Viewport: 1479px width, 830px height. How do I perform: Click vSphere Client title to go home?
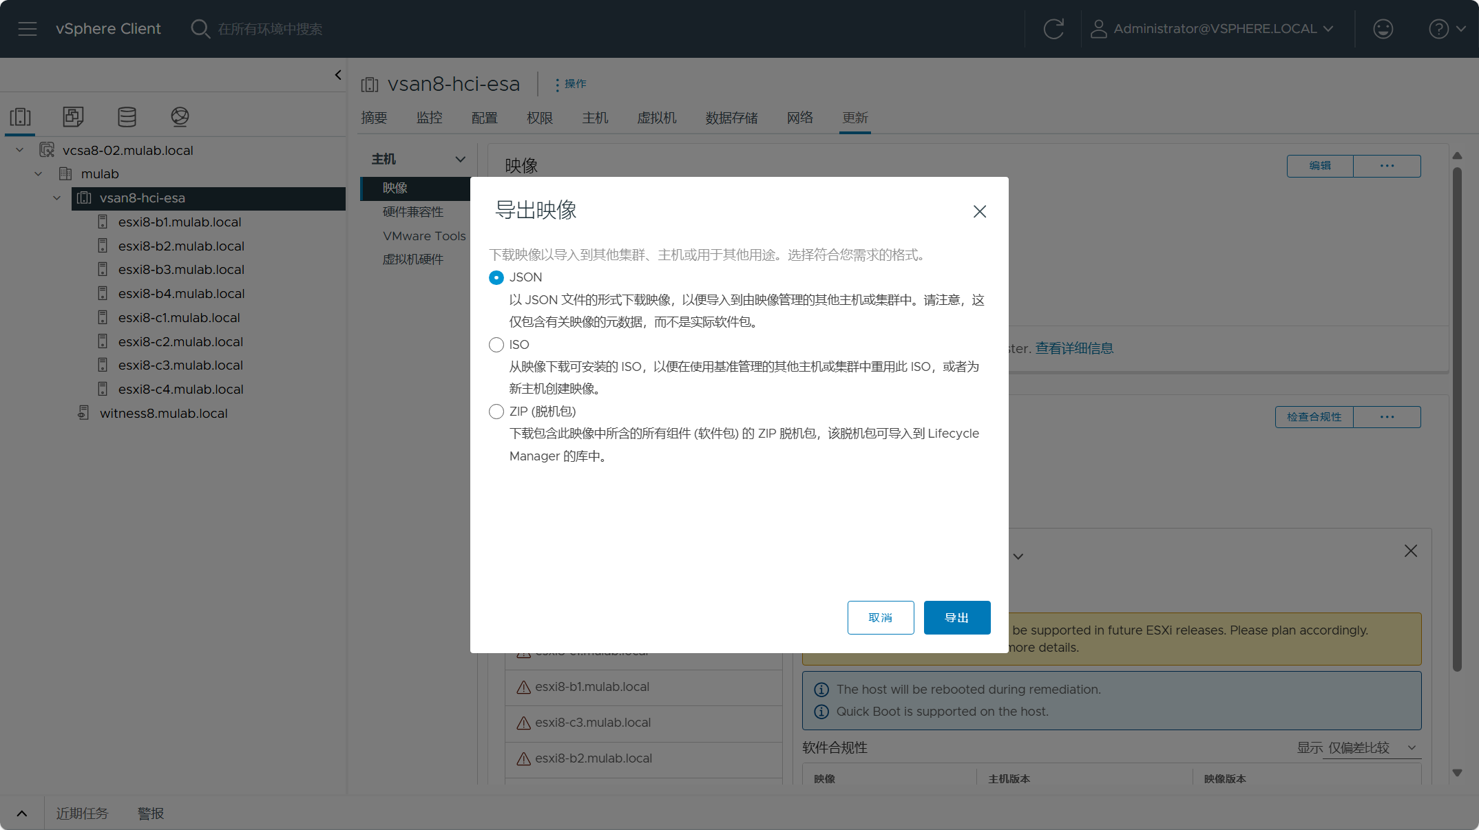point(108,29)
